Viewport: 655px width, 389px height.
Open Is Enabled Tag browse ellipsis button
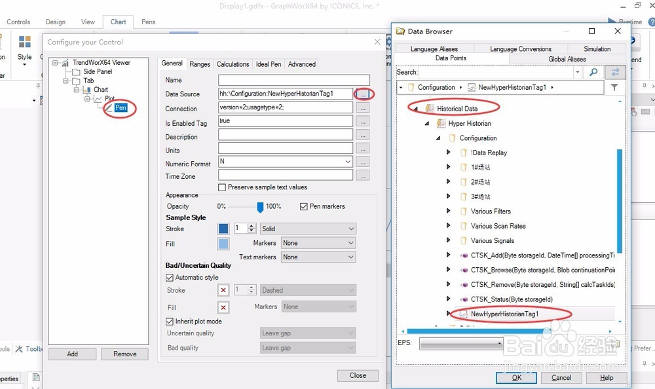coord(363,122)
